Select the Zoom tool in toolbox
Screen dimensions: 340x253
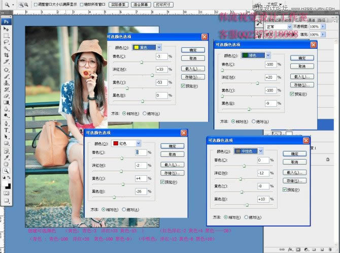pos(6,171)
